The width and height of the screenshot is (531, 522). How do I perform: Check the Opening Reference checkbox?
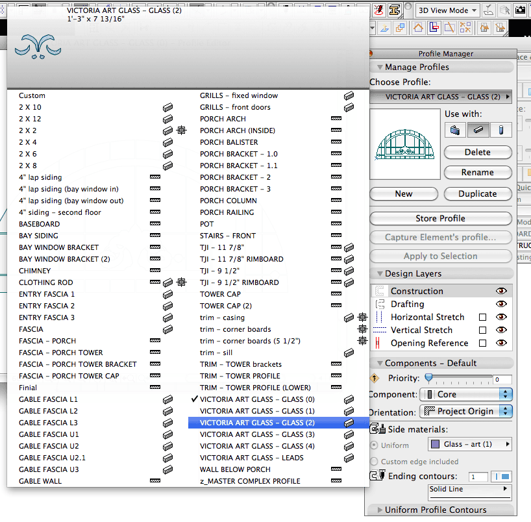[482, 343]
